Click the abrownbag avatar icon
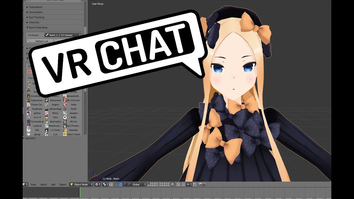Screen dimensions: 354x199 click(x=47, y=109)
